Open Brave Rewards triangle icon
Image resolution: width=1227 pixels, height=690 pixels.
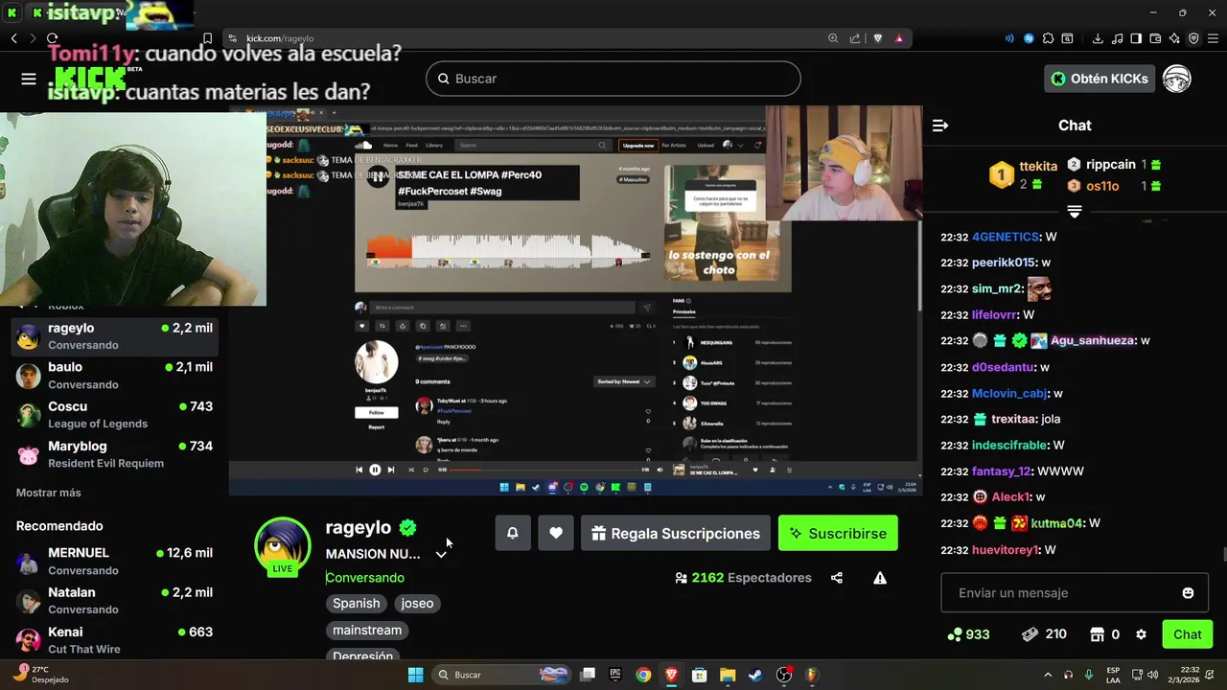(899, 38)
